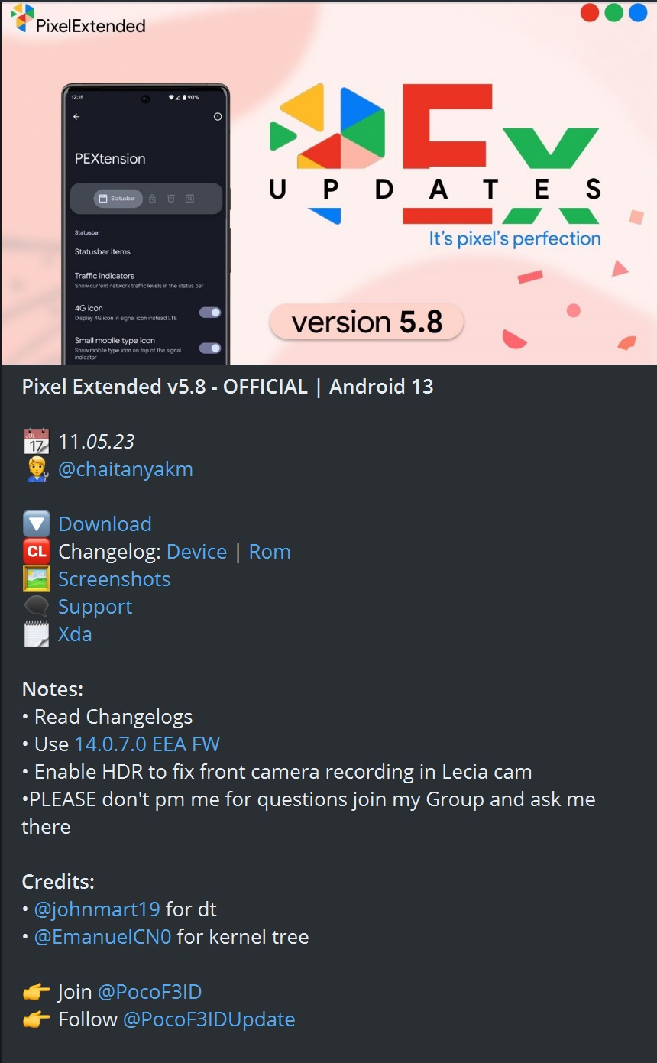Viewport: 657px width, 1063px height.
Task: Tap the back arrow in phone mockup
Action: point(76,117)
